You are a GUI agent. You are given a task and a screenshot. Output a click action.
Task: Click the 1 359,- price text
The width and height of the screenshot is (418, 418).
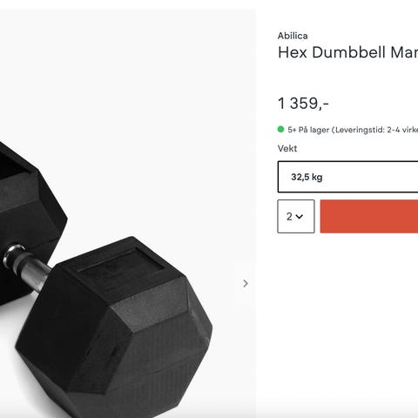tap(303, 104)
